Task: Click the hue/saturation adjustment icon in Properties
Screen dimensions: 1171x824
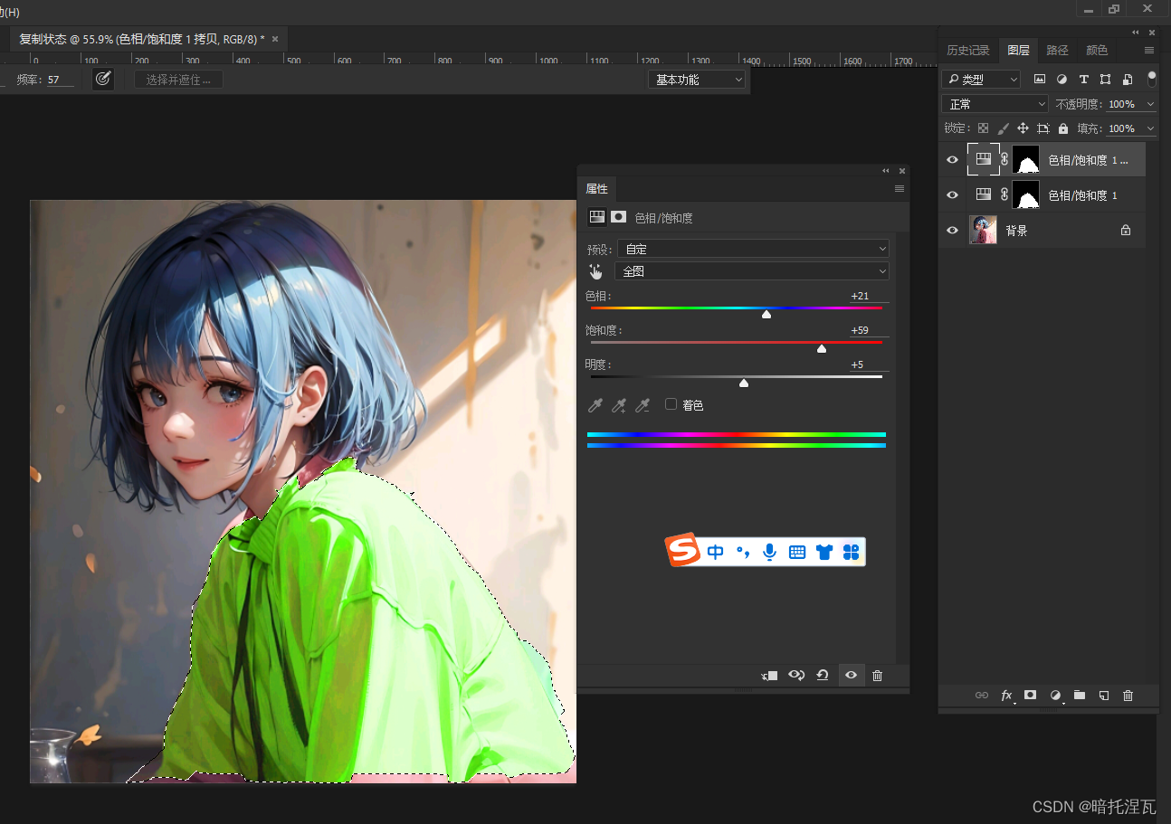Action: pyautogui.click(x=596, y=217)
